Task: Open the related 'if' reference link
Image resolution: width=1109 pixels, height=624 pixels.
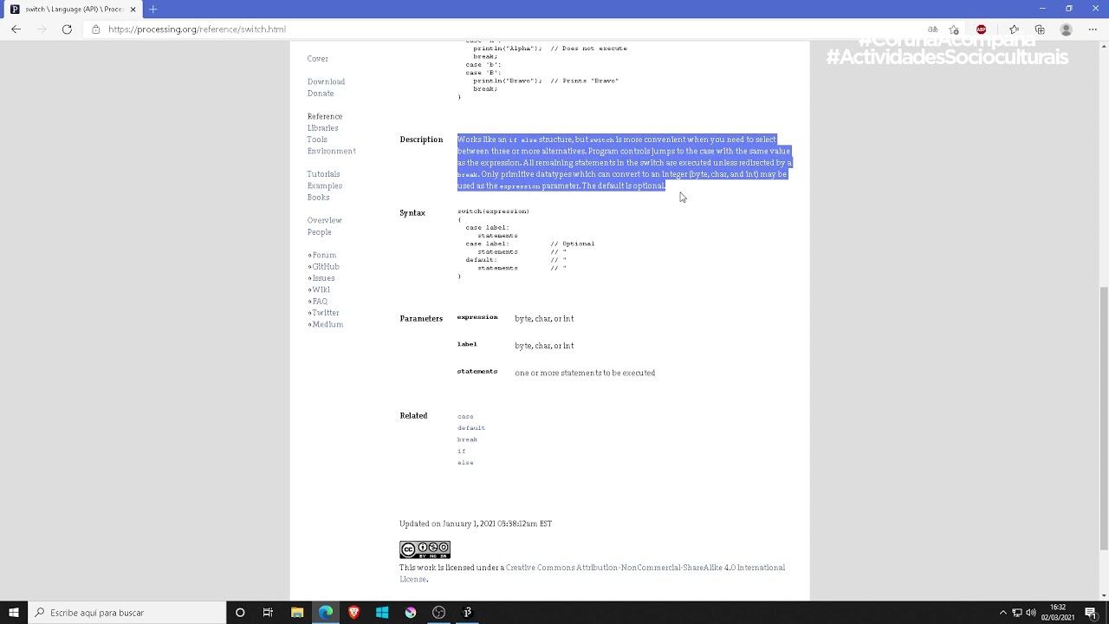Action: coord(462,452)
